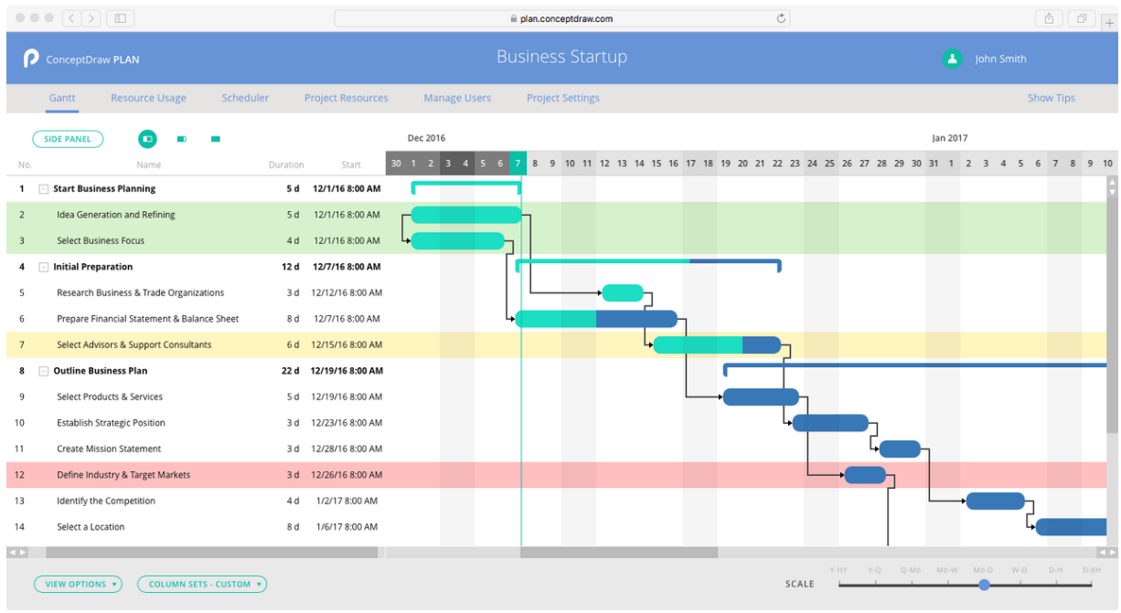Open a new Safari tab
The width and height of the screenshot is (1121, 613).
(1109, 22)
